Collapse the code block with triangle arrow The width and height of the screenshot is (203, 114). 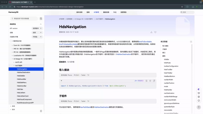[61, 81]
